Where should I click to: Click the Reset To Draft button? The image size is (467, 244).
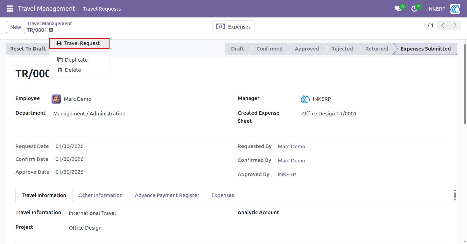[x=28, y=49]
